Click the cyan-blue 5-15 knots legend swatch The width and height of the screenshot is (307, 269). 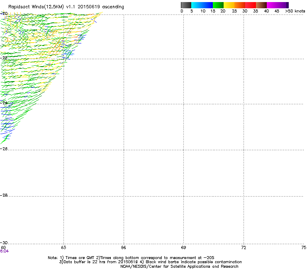coord(202,5)
